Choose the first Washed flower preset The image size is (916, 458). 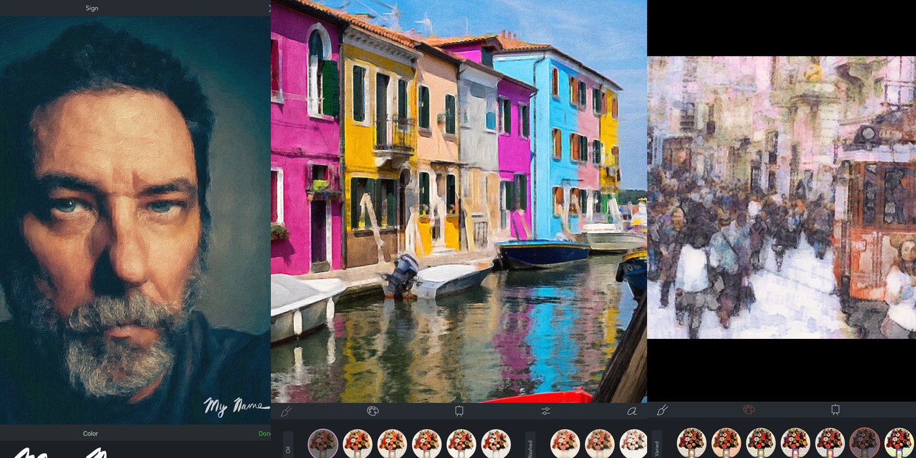[565, 444]
